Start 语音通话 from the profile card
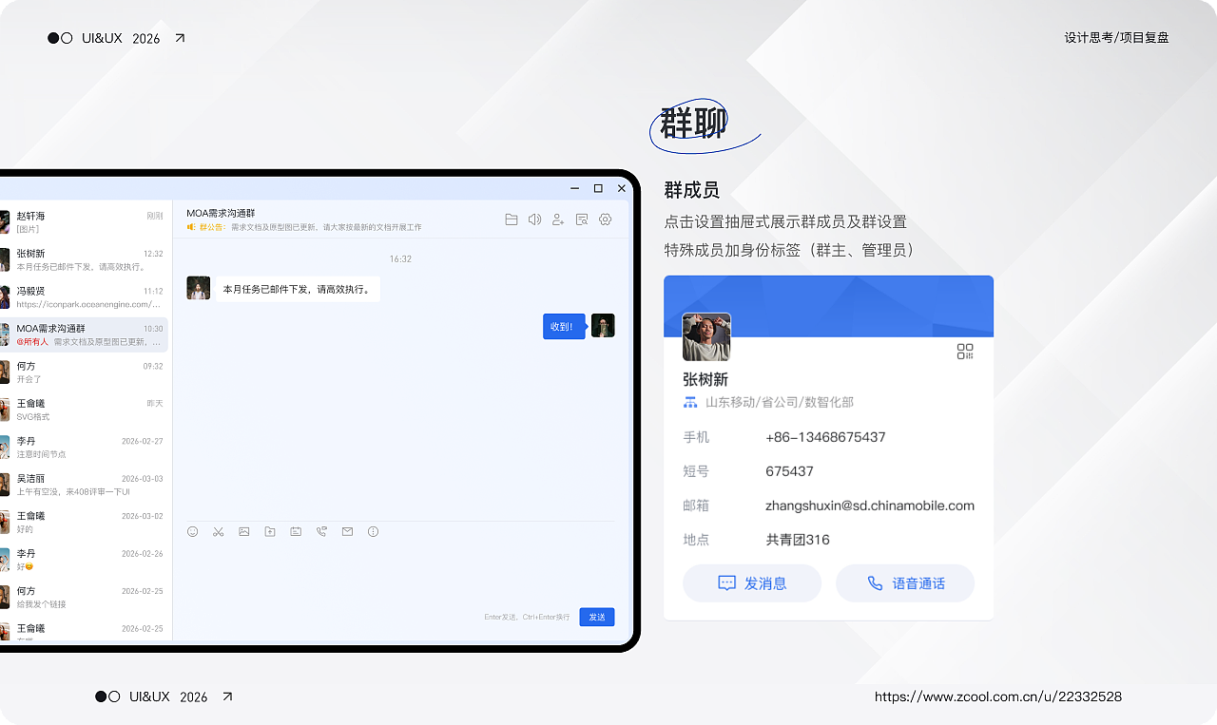Screen dimensions: 1217x725 [904, 582]
